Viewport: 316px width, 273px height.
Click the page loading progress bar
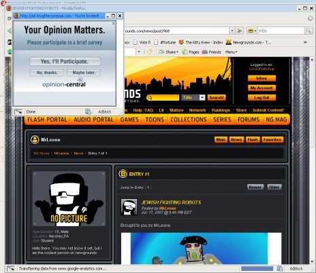point(257,269)
